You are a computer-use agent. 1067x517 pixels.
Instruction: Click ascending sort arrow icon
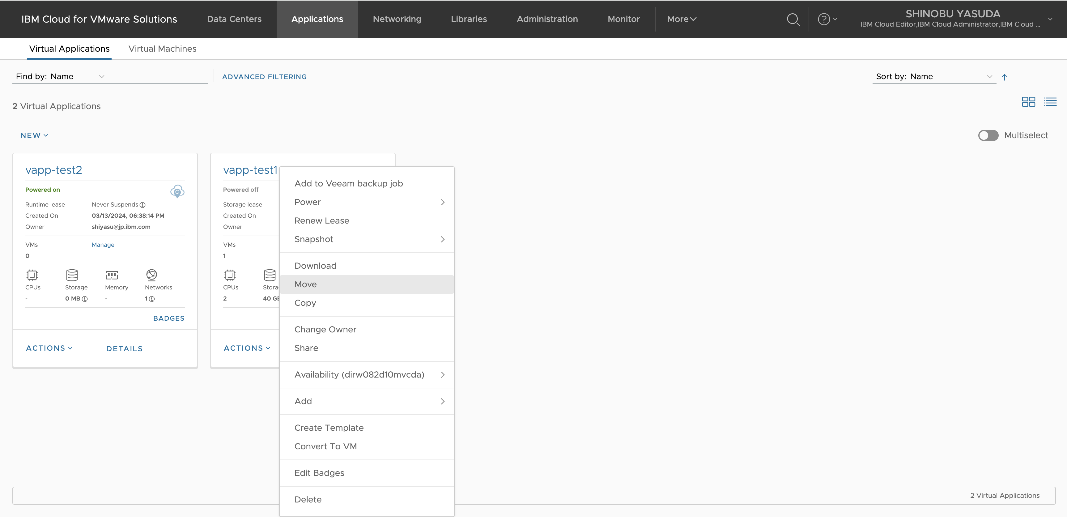(1004, 77)
